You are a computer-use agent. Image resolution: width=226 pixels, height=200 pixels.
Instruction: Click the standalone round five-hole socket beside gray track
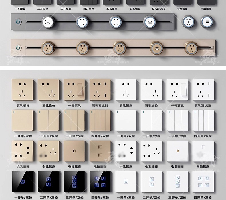(189, 22)
